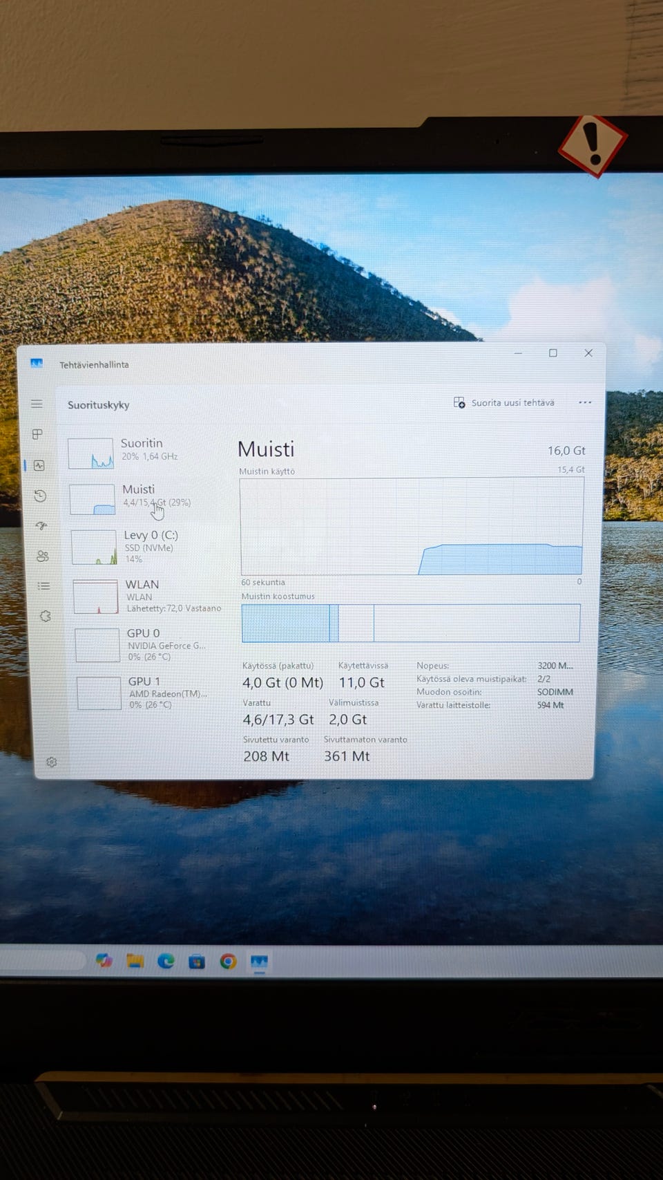Screen dimensions: 663x1180
Task: Click the Muisti heading in details pane
Action: tap(266, 449)
